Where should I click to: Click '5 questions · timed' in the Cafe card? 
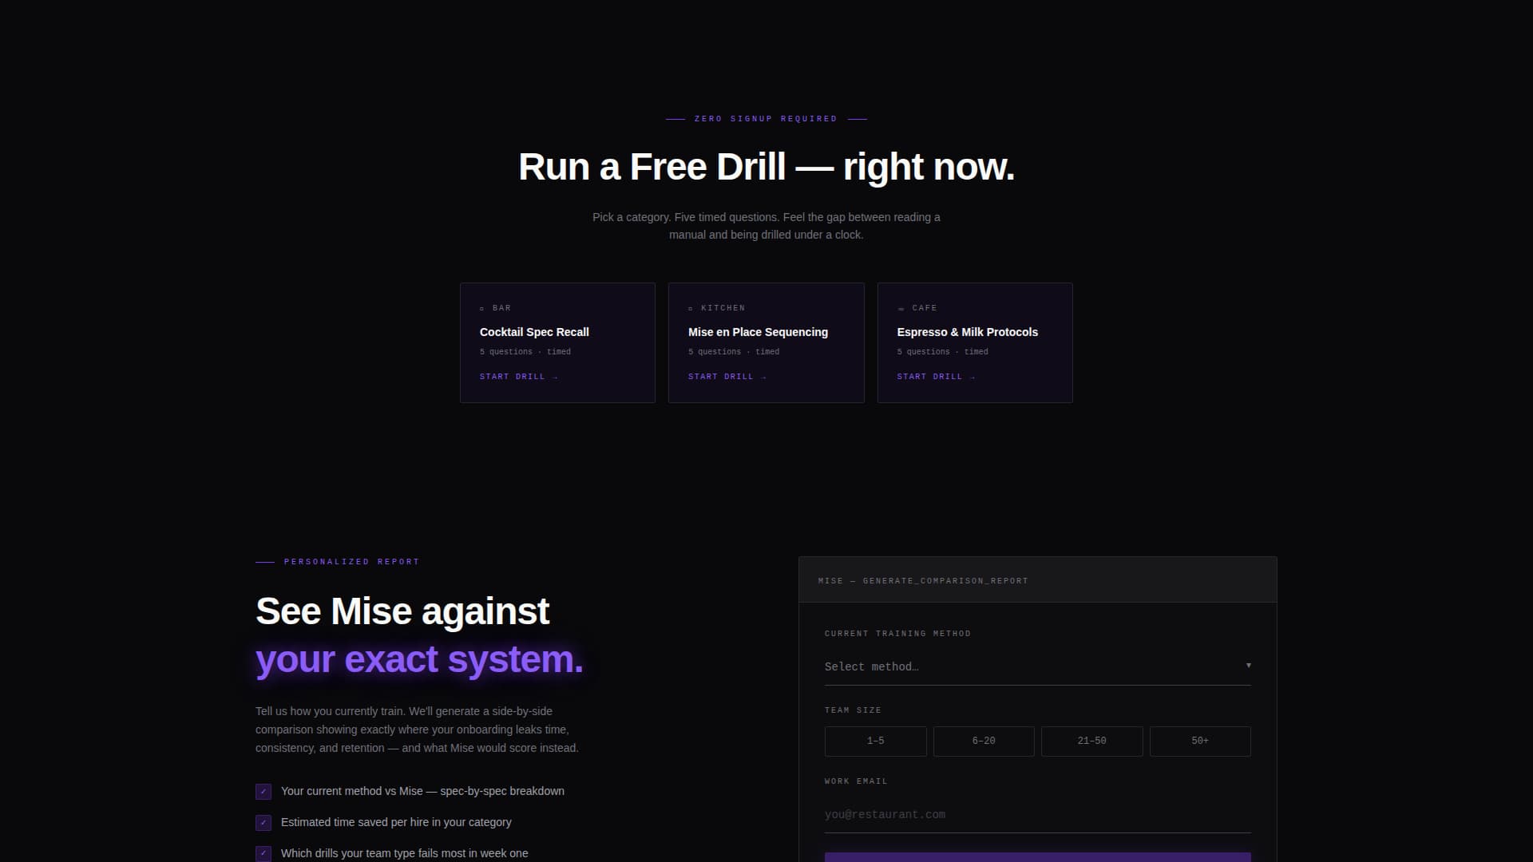[x=942, y=352]
